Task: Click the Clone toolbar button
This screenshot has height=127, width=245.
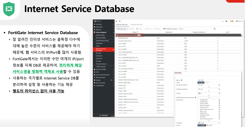Action: tap(139, 29)
